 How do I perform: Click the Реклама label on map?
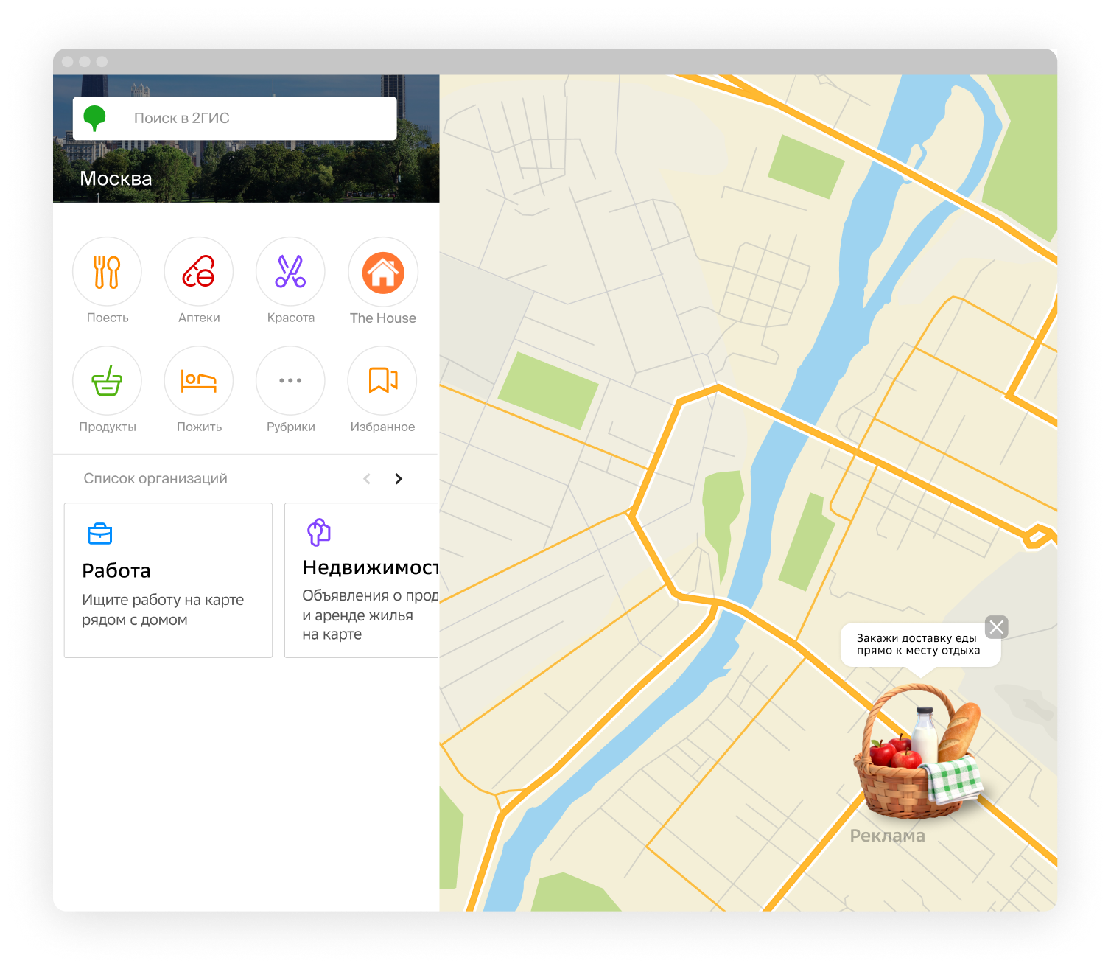888,836
